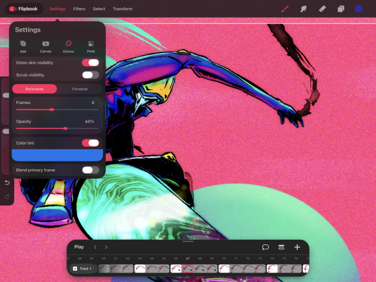
Task: Click the Opacity slider handle
Action: 65,129
